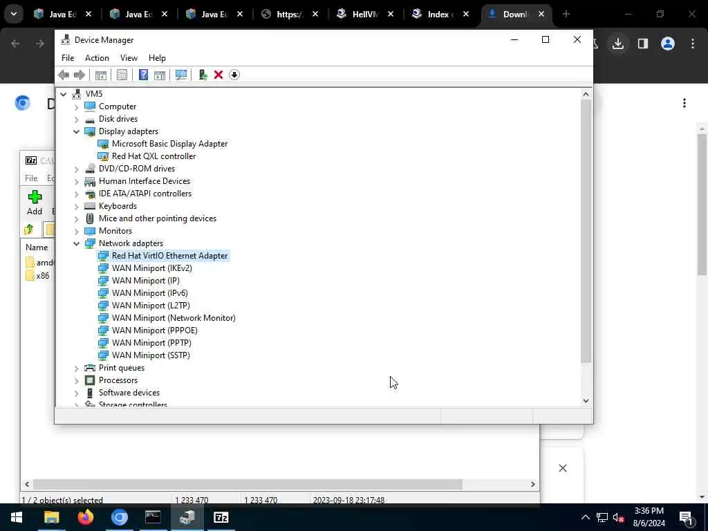This screenshot has height=531, width=708.
Task: Select Red Hat VirtIO Ethernet Adapter
Action: click(x=169, y=256)
